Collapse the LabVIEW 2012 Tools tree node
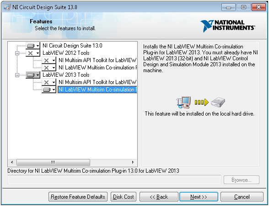The image size is (269, 206). click(17, 53)
